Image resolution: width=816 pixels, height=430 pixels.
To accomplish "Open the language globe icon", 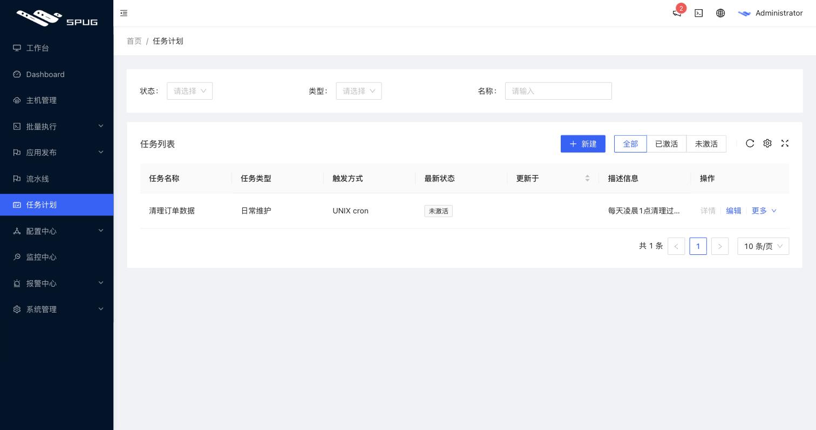I will [x=720, y=13].
